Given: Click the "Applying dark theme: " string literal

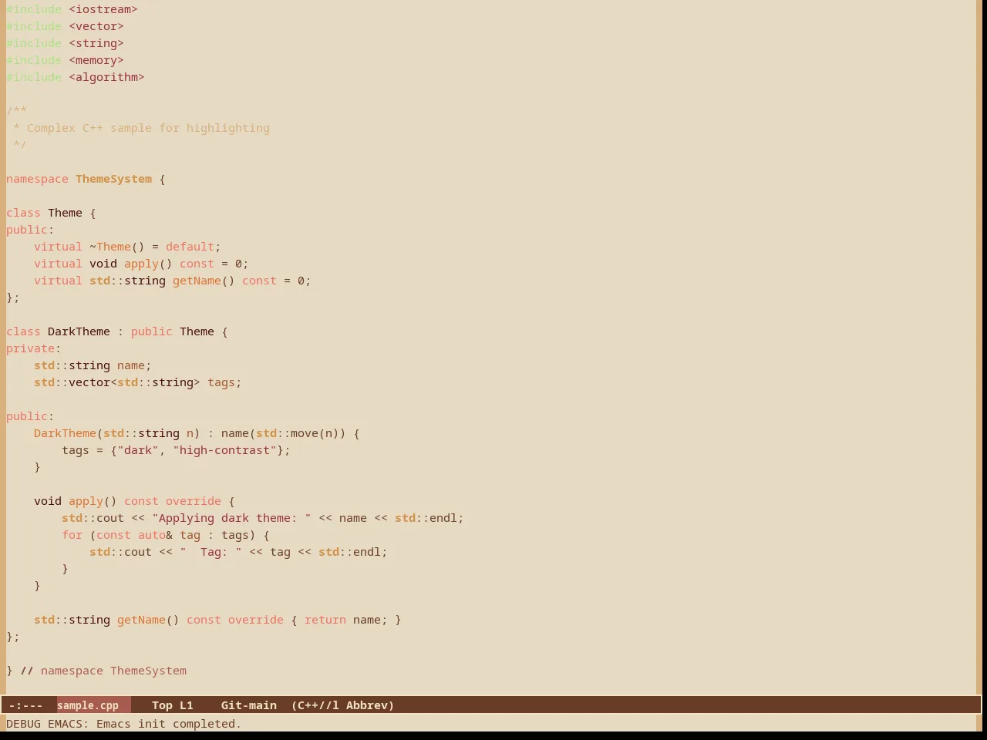Looking at the screenshot, I should [x=231, y=518].
